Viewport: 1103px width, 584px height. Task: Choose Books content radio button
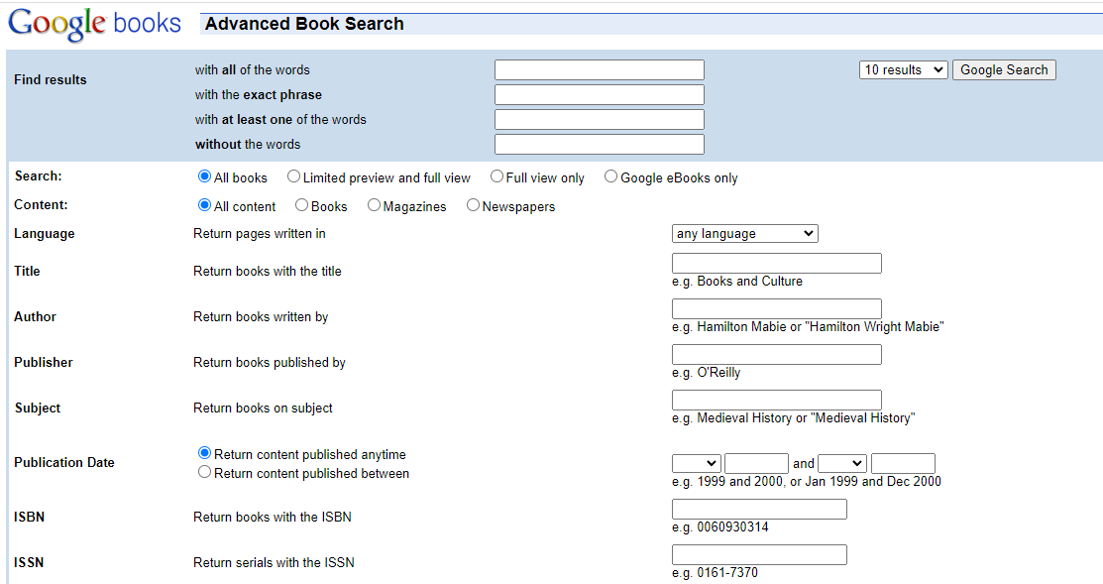point(302,205)
